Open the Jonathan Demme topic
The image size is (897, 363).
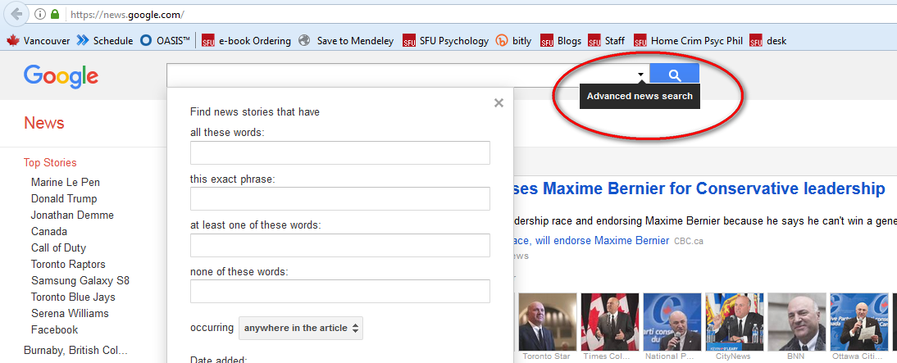click(72, 215)
